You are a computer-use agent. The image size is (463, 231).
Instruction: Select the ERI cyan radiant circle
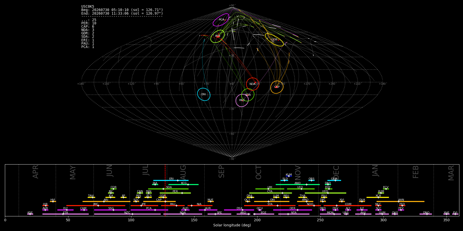(204, 94)
